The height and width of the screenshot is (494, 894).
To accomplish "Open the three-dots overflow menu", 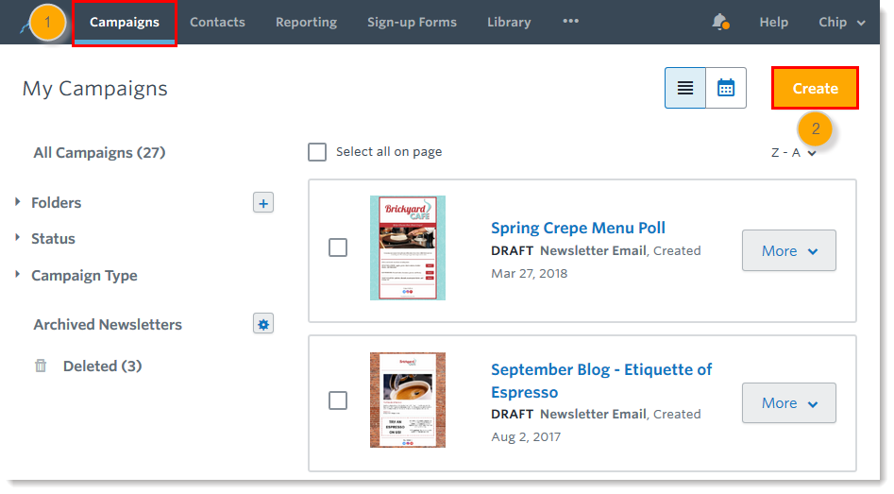I will [570, 22].
